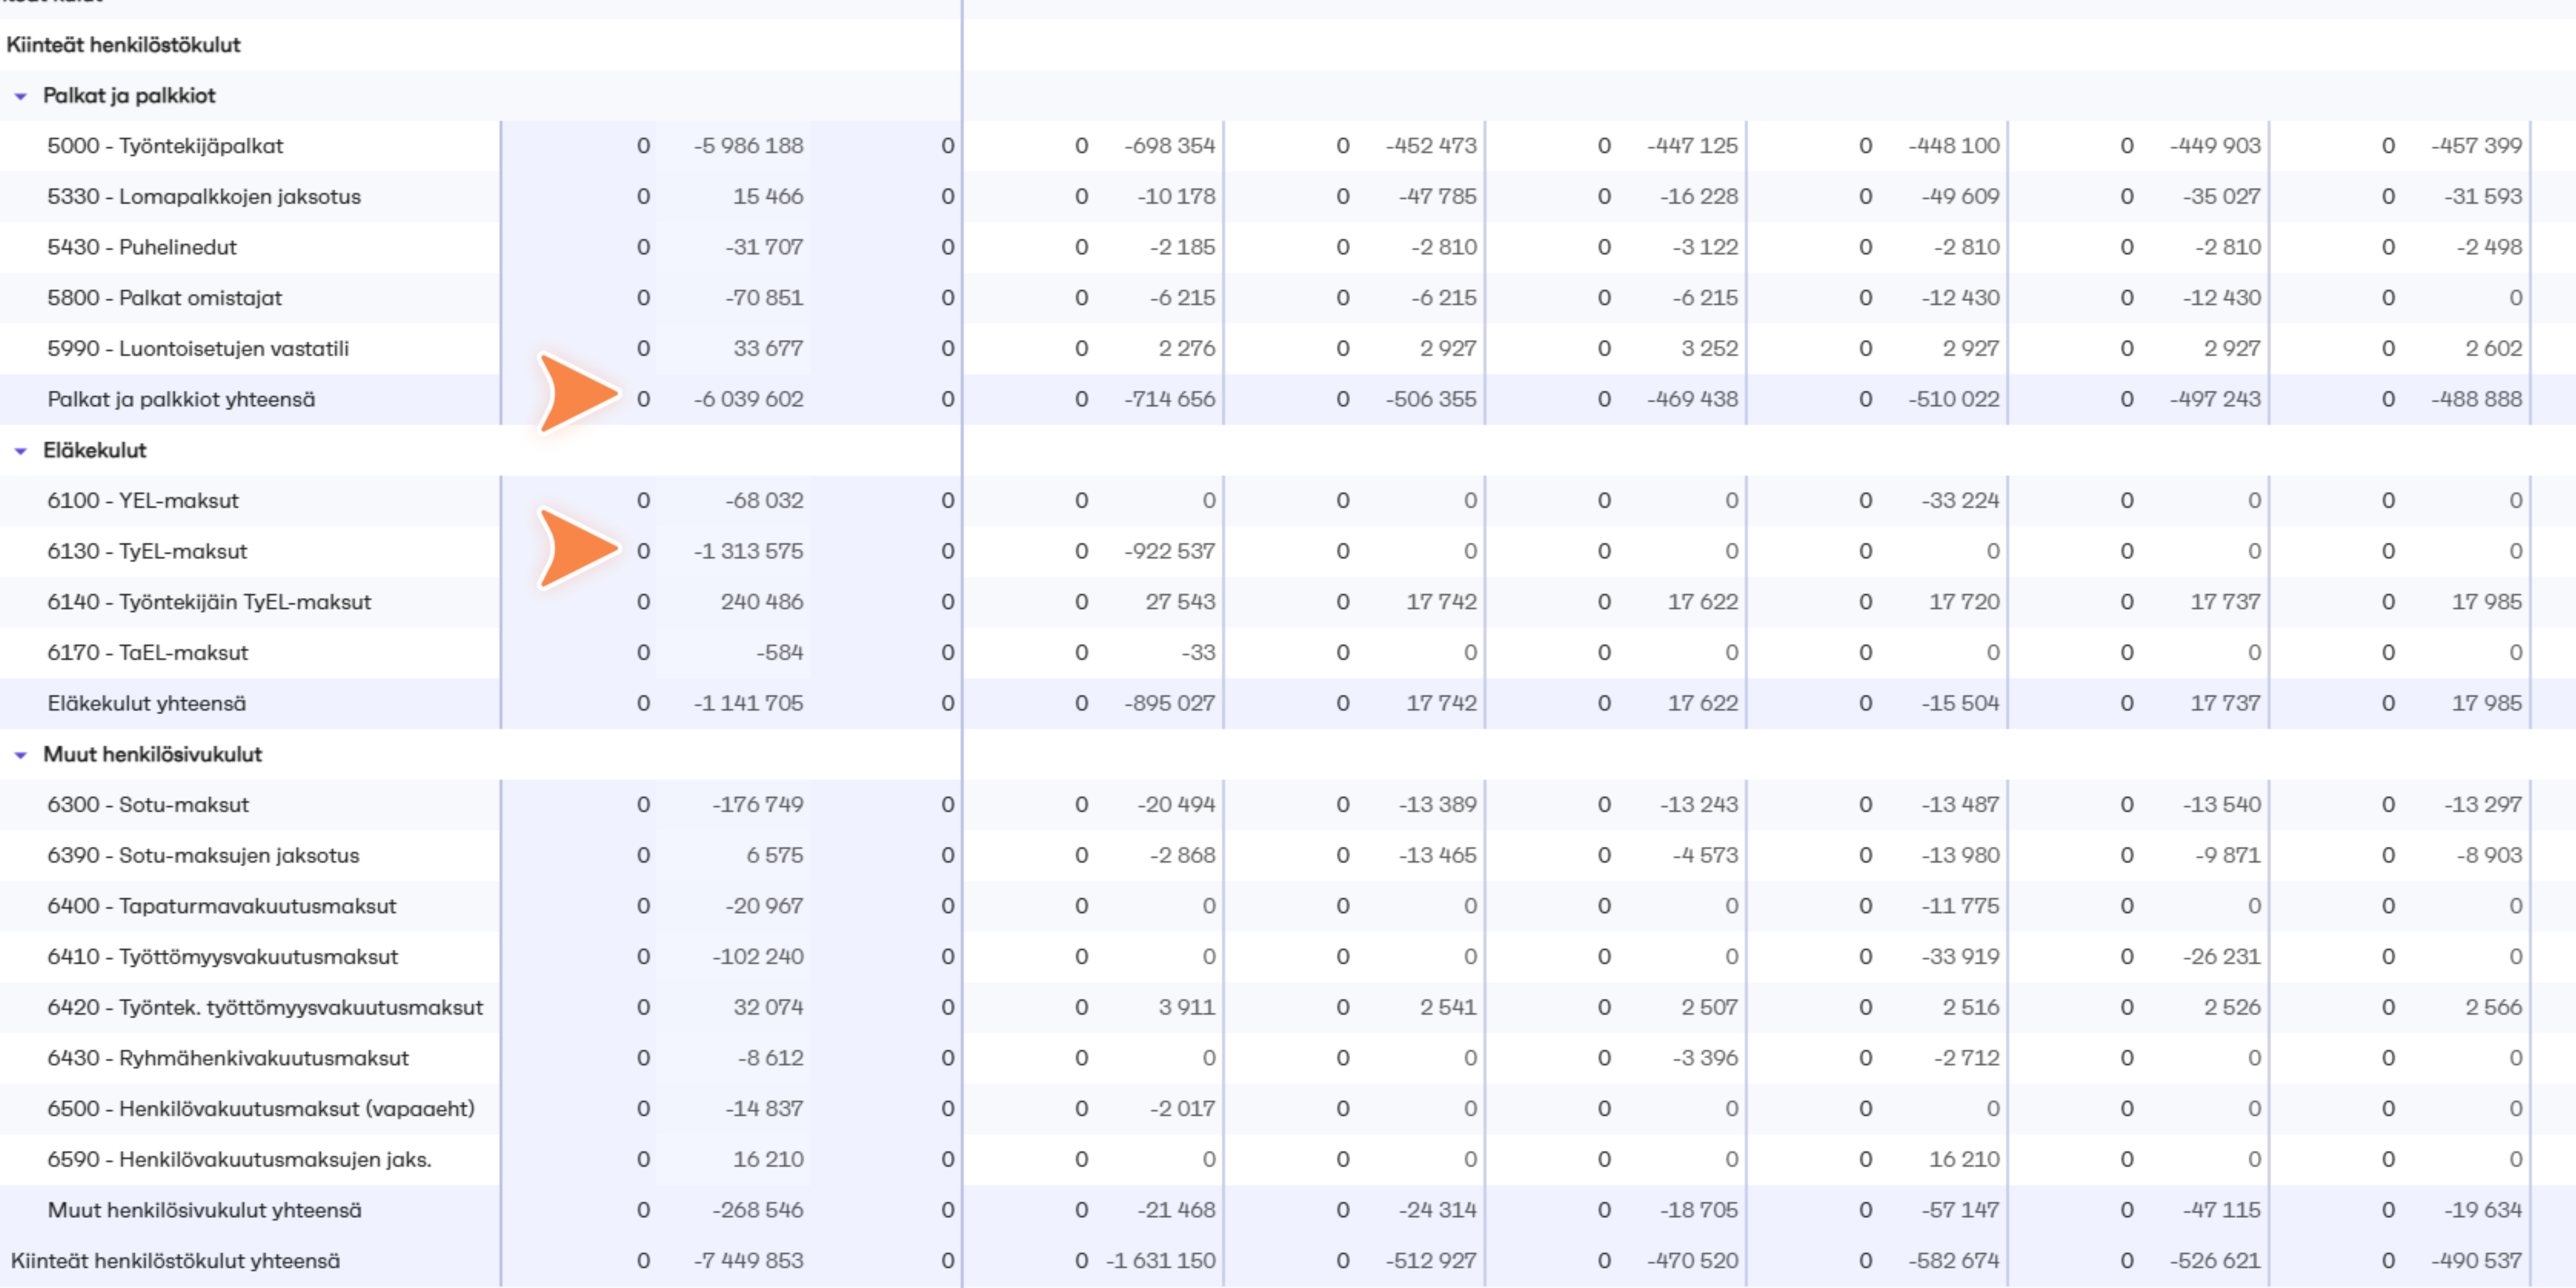The width and height of the screenshot is (2576, 1288).
Task: Pick "6140 - Työntekijäin TyEL-maksut" row label
Action: click(x=209, y=602)
